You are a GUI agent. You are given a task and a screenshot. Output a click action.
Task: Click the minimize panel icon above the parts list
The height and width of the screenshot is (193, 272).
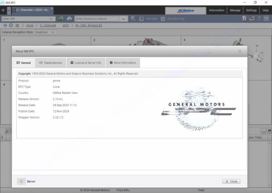263,131
